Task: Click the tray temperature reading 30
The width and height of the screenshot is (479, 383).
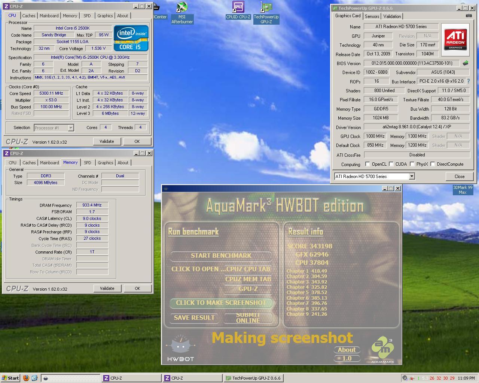Action: 445,378
